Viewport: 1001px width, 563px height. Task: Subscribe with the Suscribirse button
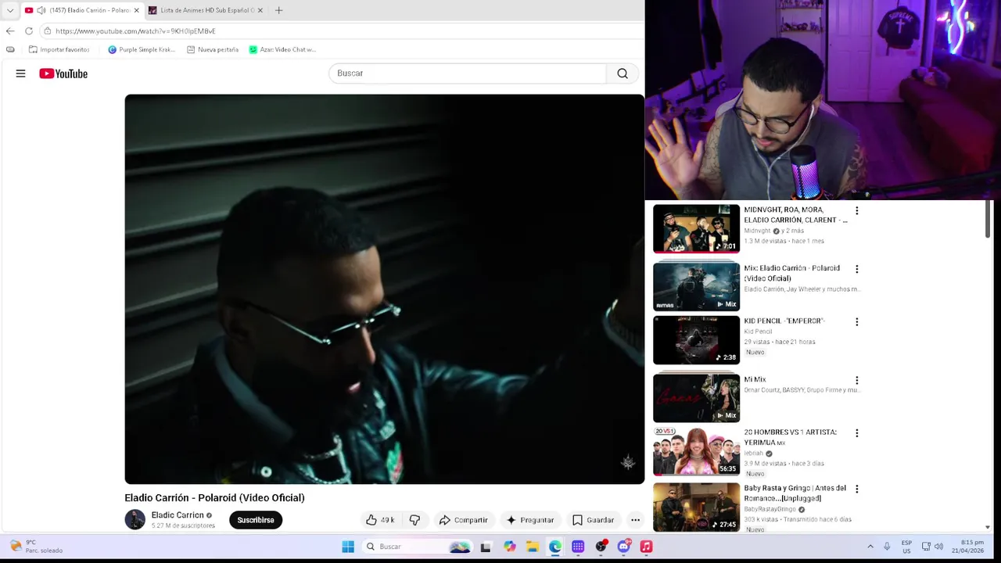tap(256, 520)
